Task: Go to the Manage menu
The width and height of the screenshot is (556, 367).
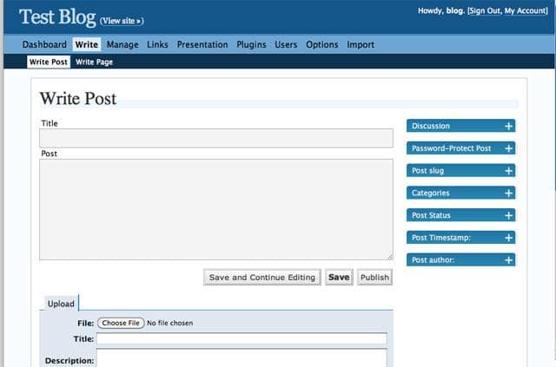Action: 122,44
